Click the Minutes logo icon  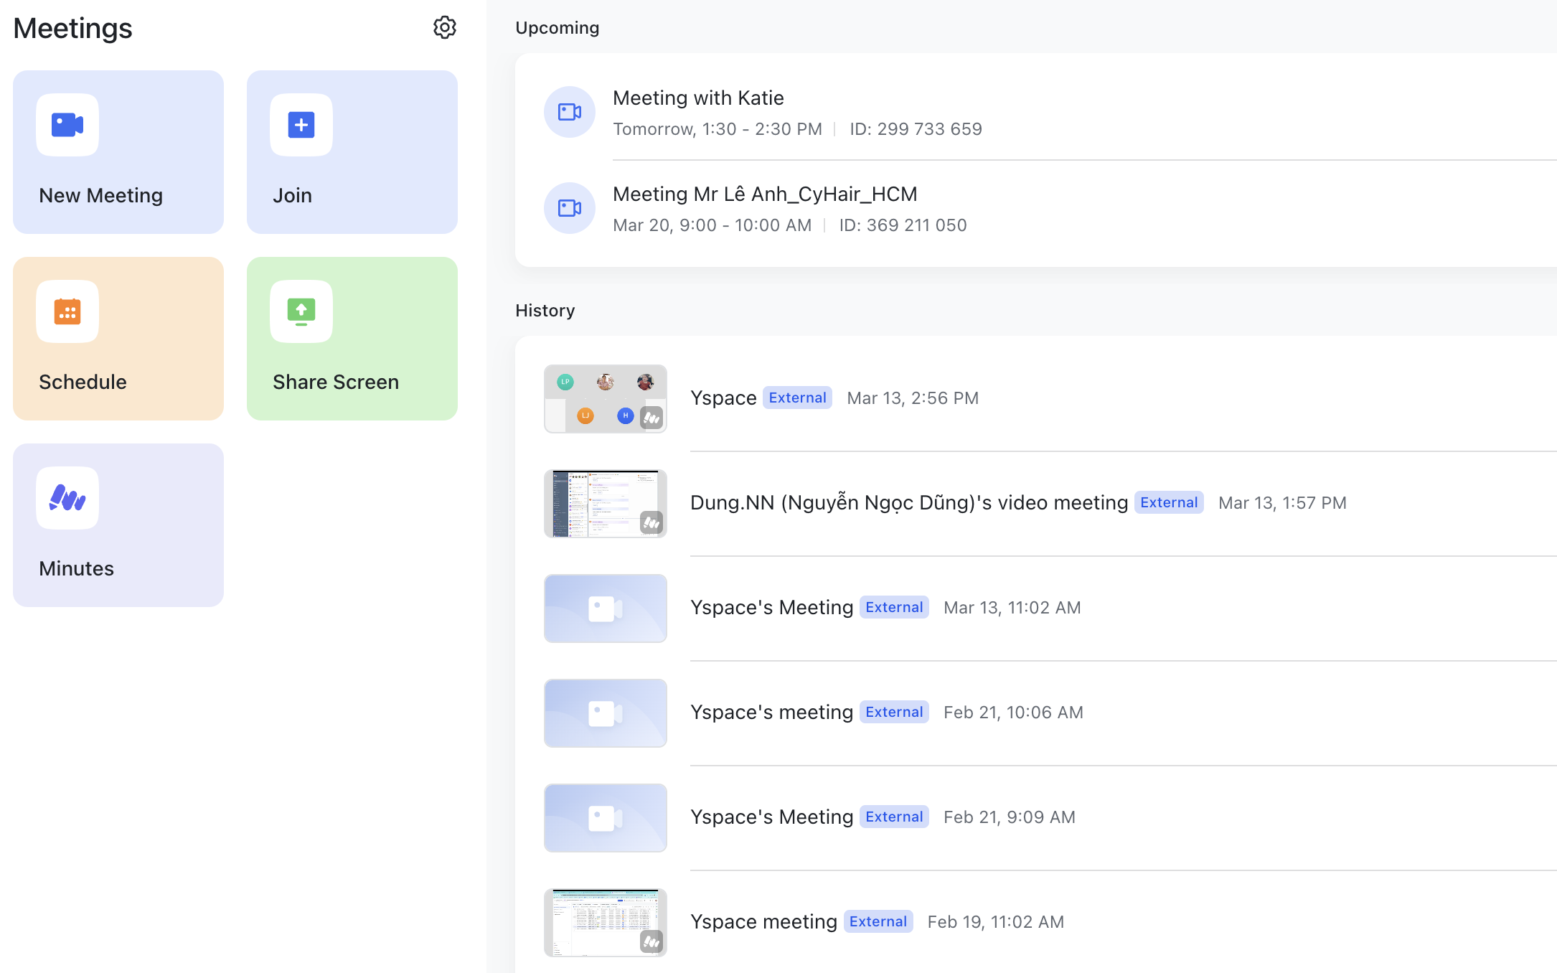[67, 498]
